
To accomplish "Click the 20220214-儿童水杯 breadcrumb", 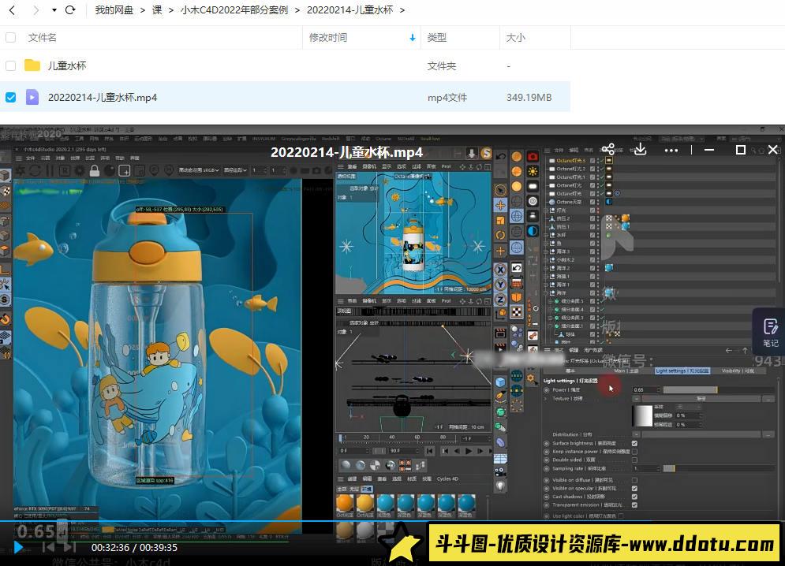I will (350, 10).
